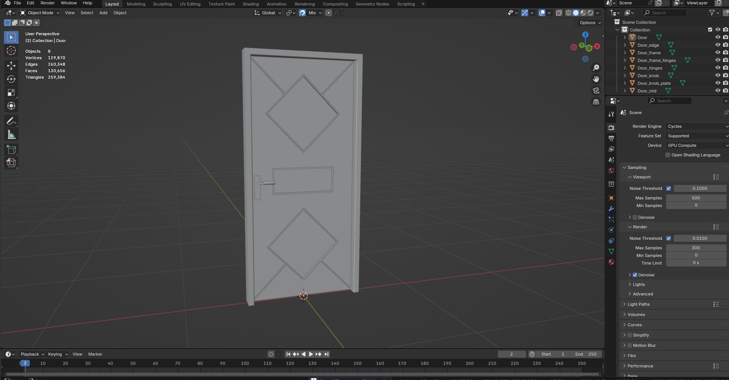Activate the Scale tool

pos(11,93)
